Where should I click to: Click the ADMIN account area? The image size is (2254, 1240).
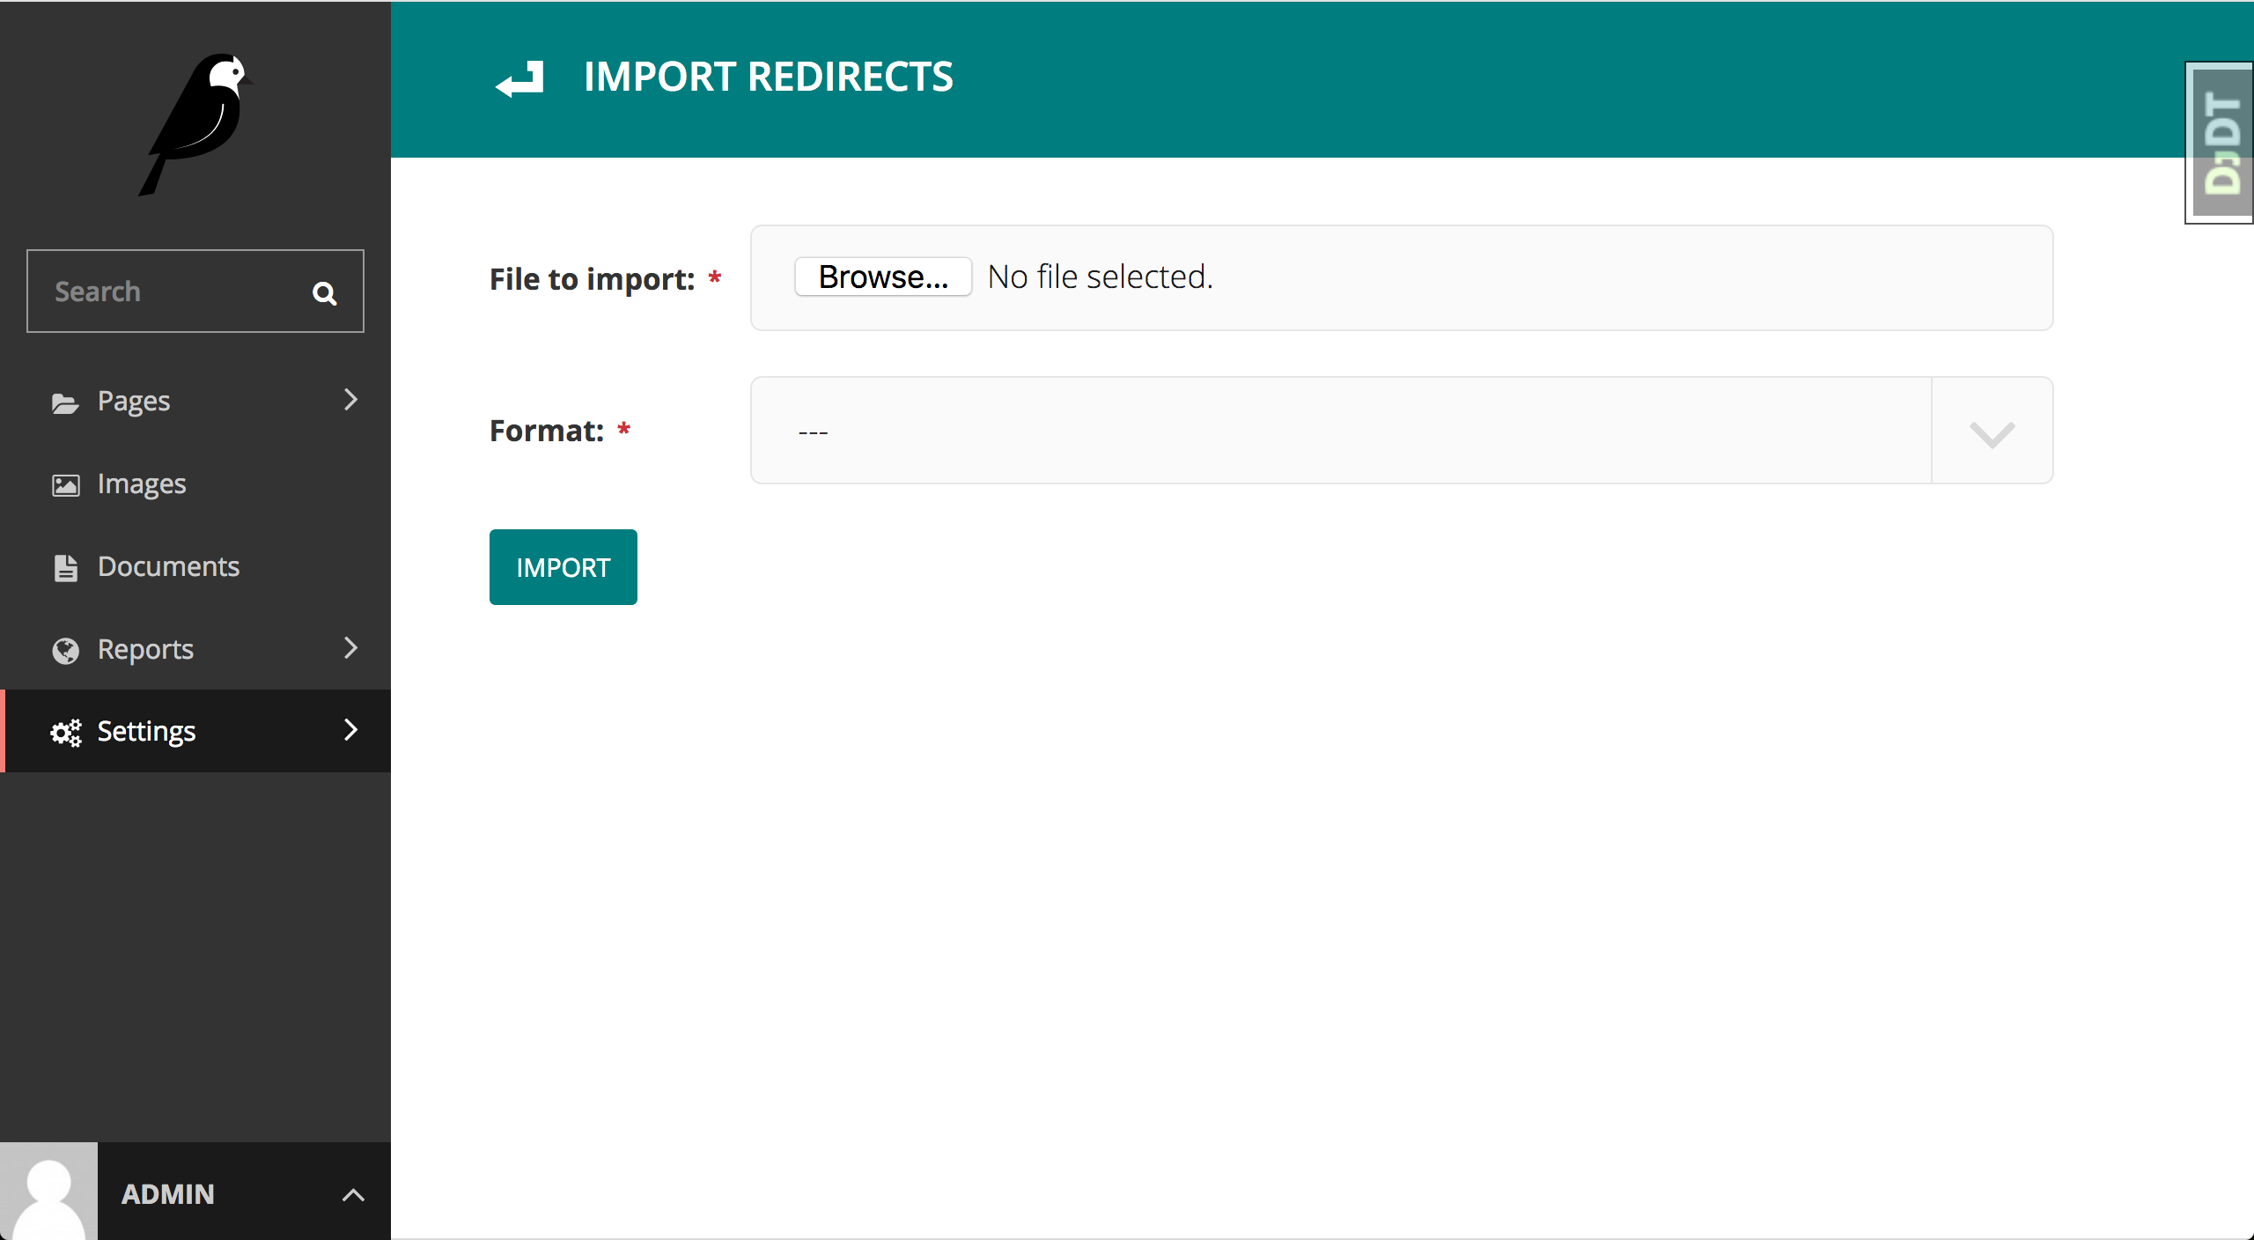tap(195, 1192)
